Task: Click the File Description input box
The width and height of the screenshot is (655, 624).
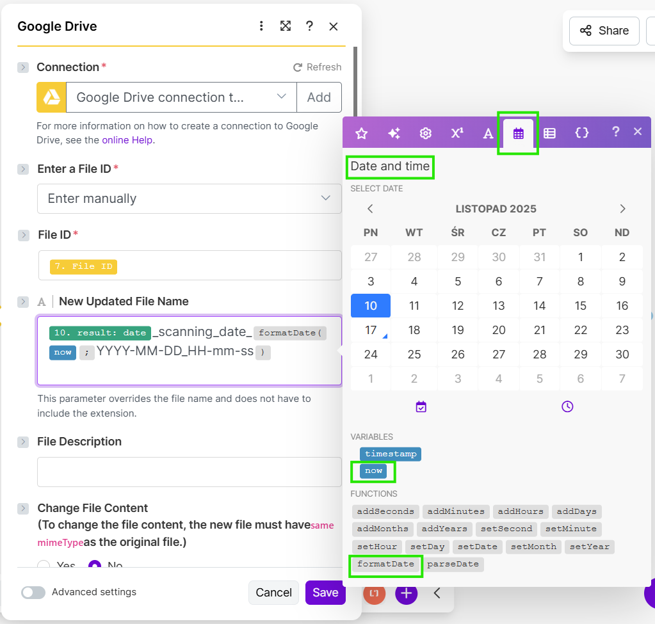Action: tap(190, 472)
